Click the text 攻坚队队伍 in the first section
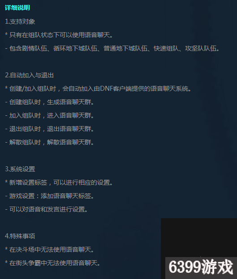This screenshot has height=279, width=237. (201, 48)
